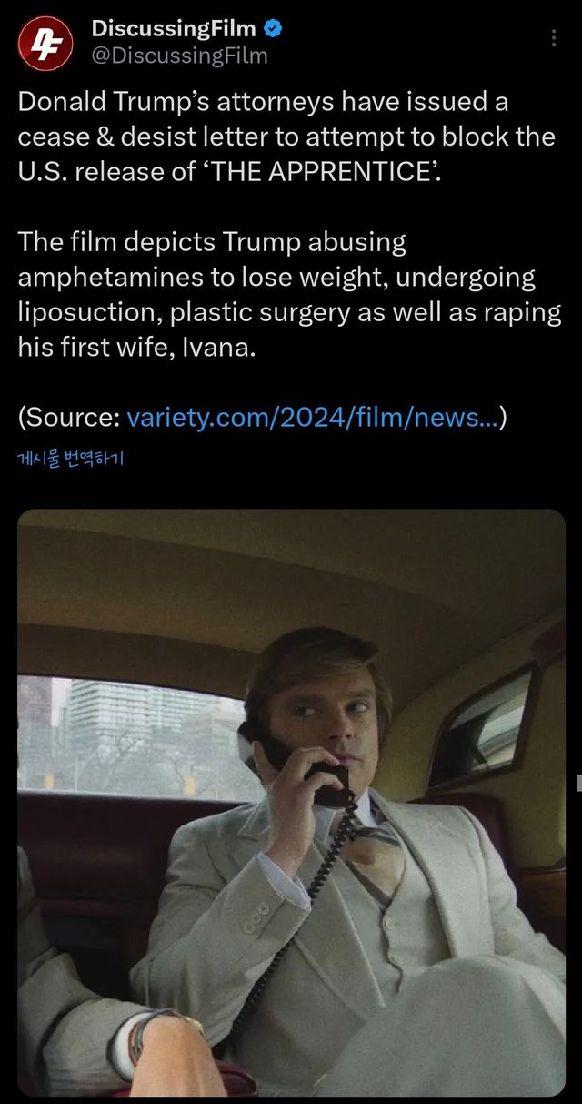The width and height of the screenshot is (582, 1104).
Task: Open the attached film still image
Action: click(x=291, y=801)
